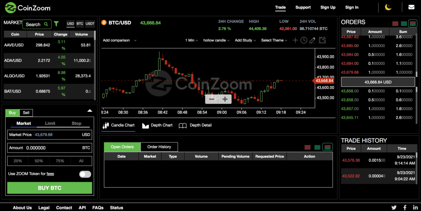
Task: Toggle Use ZOOM Token for fees switch
Action: pyautogui.click(x=85, y=174)
